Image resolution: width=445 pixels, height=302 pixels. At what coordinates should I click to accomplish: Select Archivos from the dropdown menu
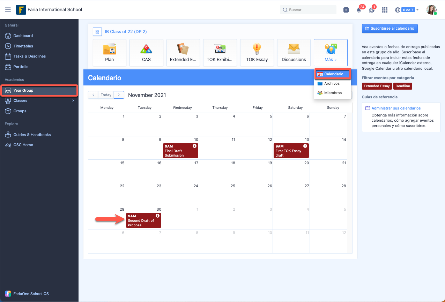click(x=332, y=84)
